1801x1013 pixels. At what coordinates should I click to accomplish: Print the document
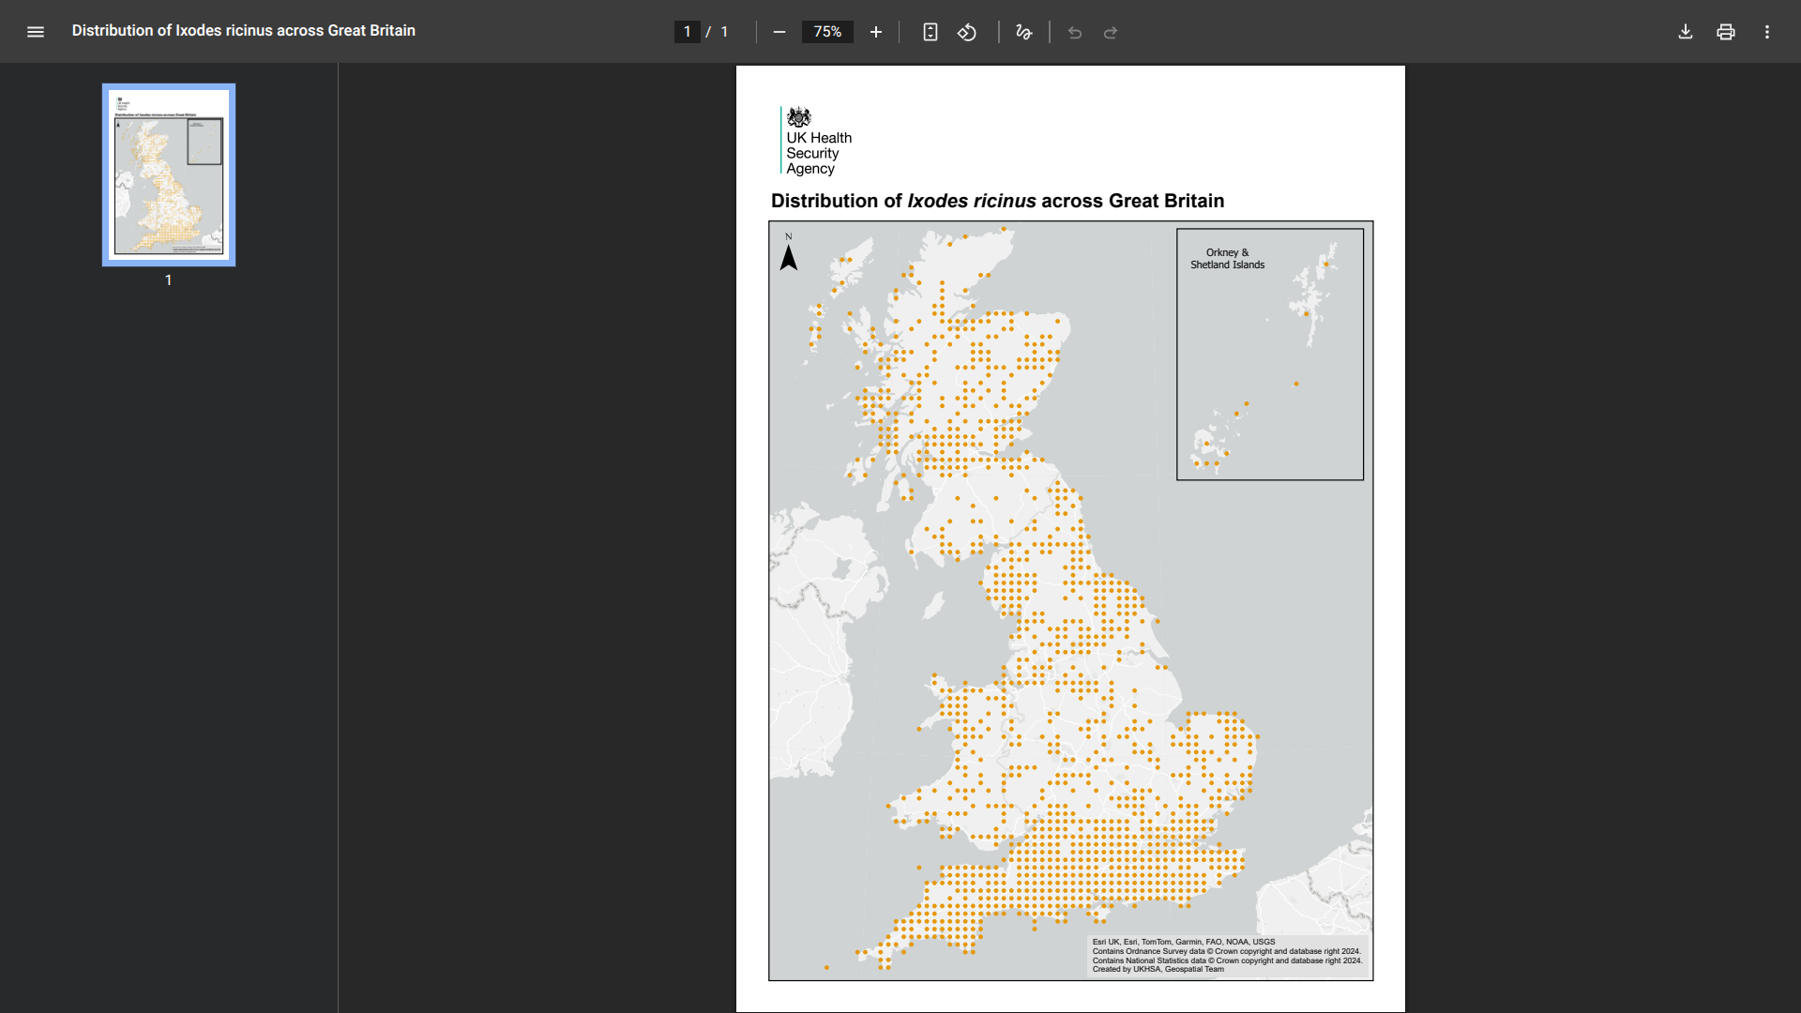[1726, 32]
